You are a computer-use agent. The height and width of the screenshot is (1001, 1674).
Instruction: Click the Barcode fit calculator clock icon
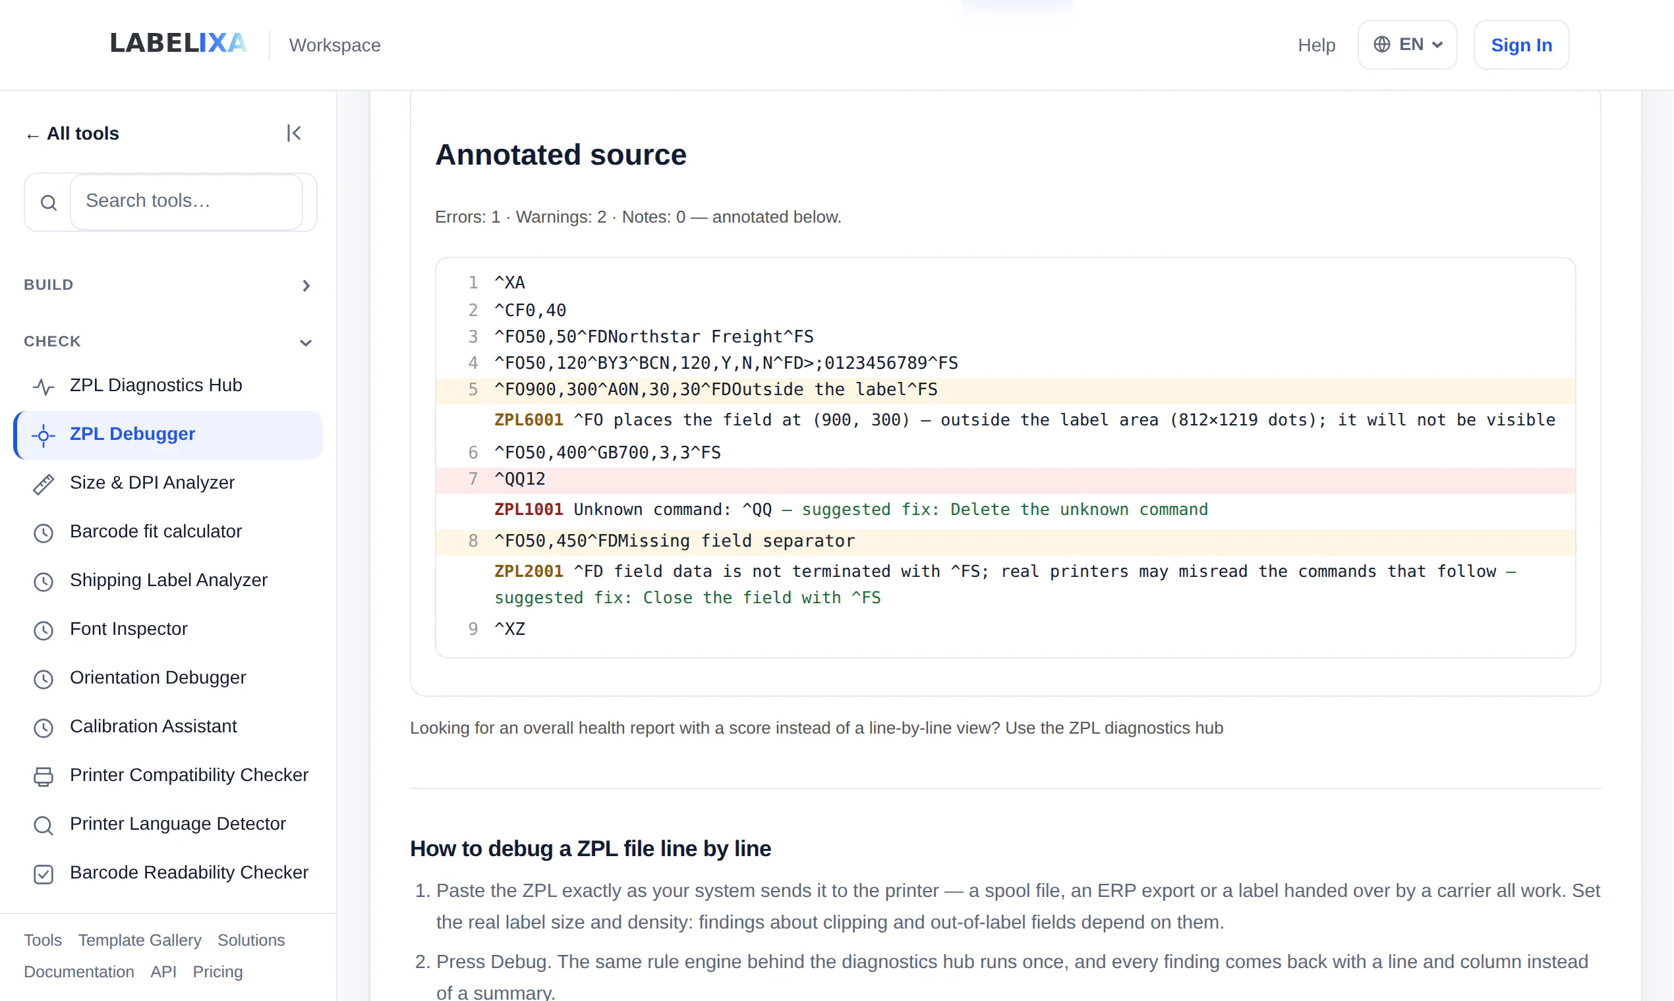pyautogui.click(x=43, y=532)
